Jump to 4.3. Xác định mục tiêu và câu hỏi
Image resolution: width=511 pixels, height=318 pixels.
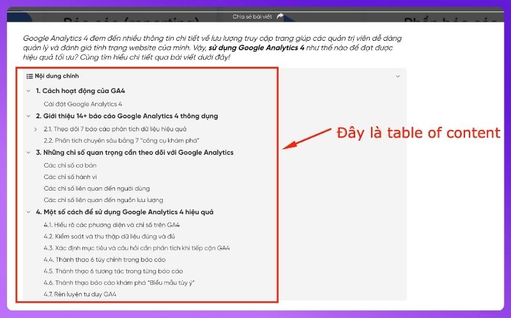[x=137, y=248]
